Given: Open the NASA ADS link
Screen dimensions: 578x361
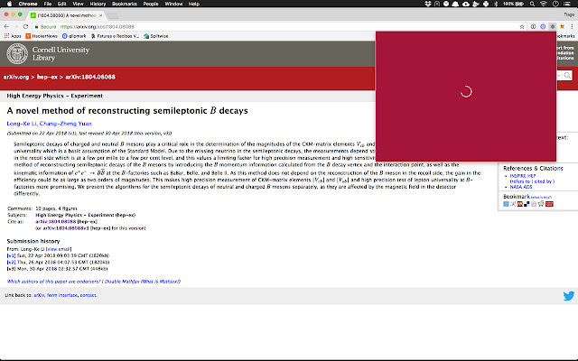Looking at the screenshot, I should click(x=521, y=187).
